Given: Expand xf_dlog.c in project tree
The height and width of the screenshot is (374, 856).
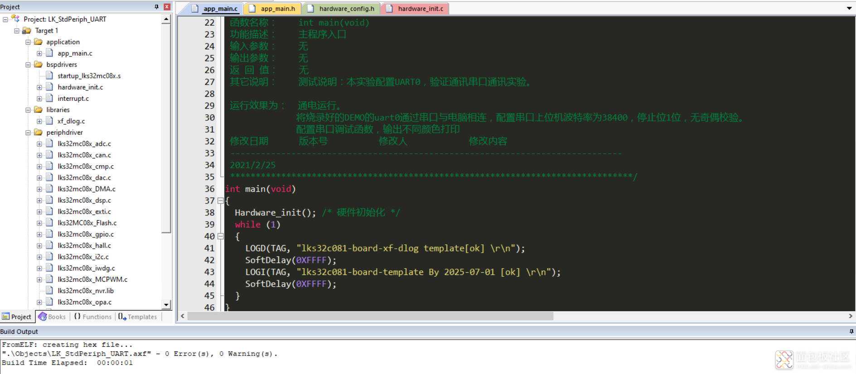Looking at the screenshot, I should tap(39, 121).
